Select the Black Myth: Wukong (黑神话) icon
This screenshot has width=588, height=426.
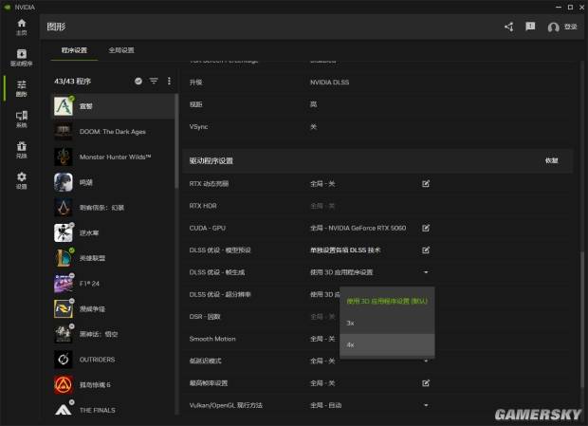(x=64, y=334)
